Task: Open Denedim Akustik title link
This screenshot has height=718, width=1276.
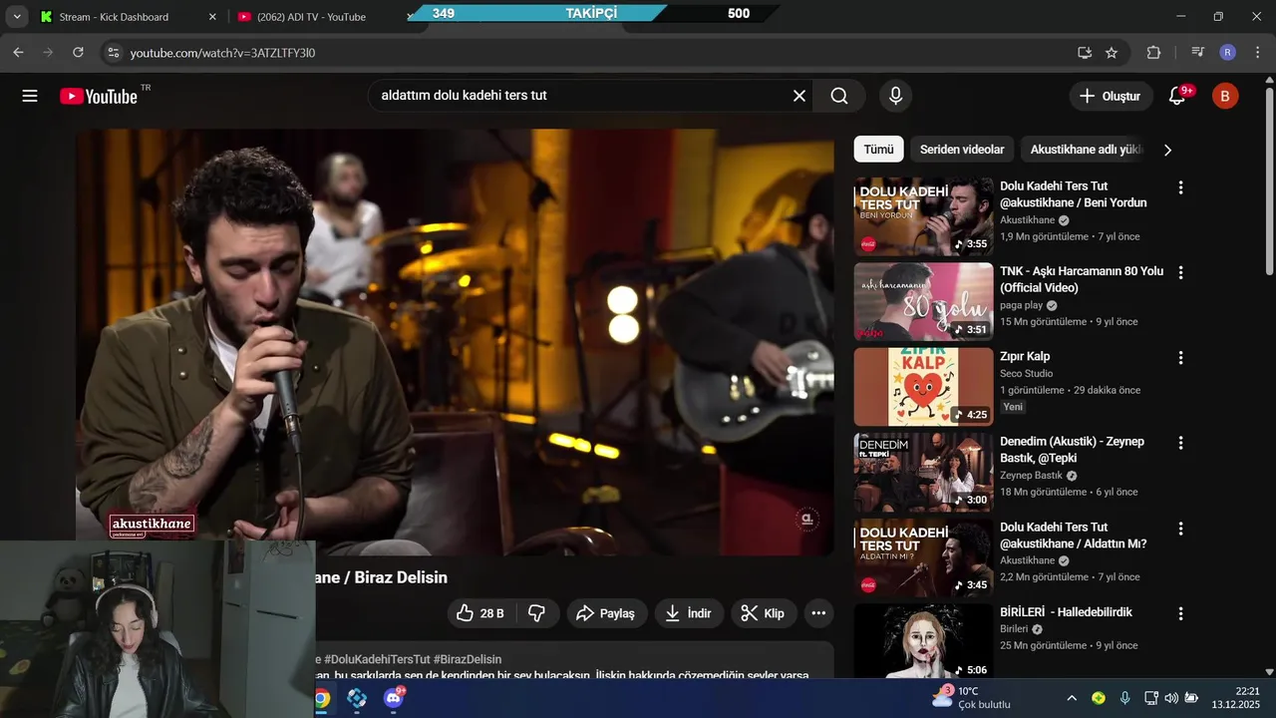Action: click(1072, 450)
